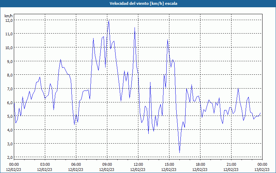Click the 21:00 time axis label
Screen dimensions: 276x173
click(x=231, y=165)
